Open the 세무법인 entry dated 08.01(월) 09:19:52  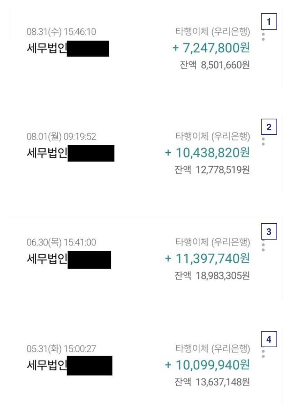(47, 153)
